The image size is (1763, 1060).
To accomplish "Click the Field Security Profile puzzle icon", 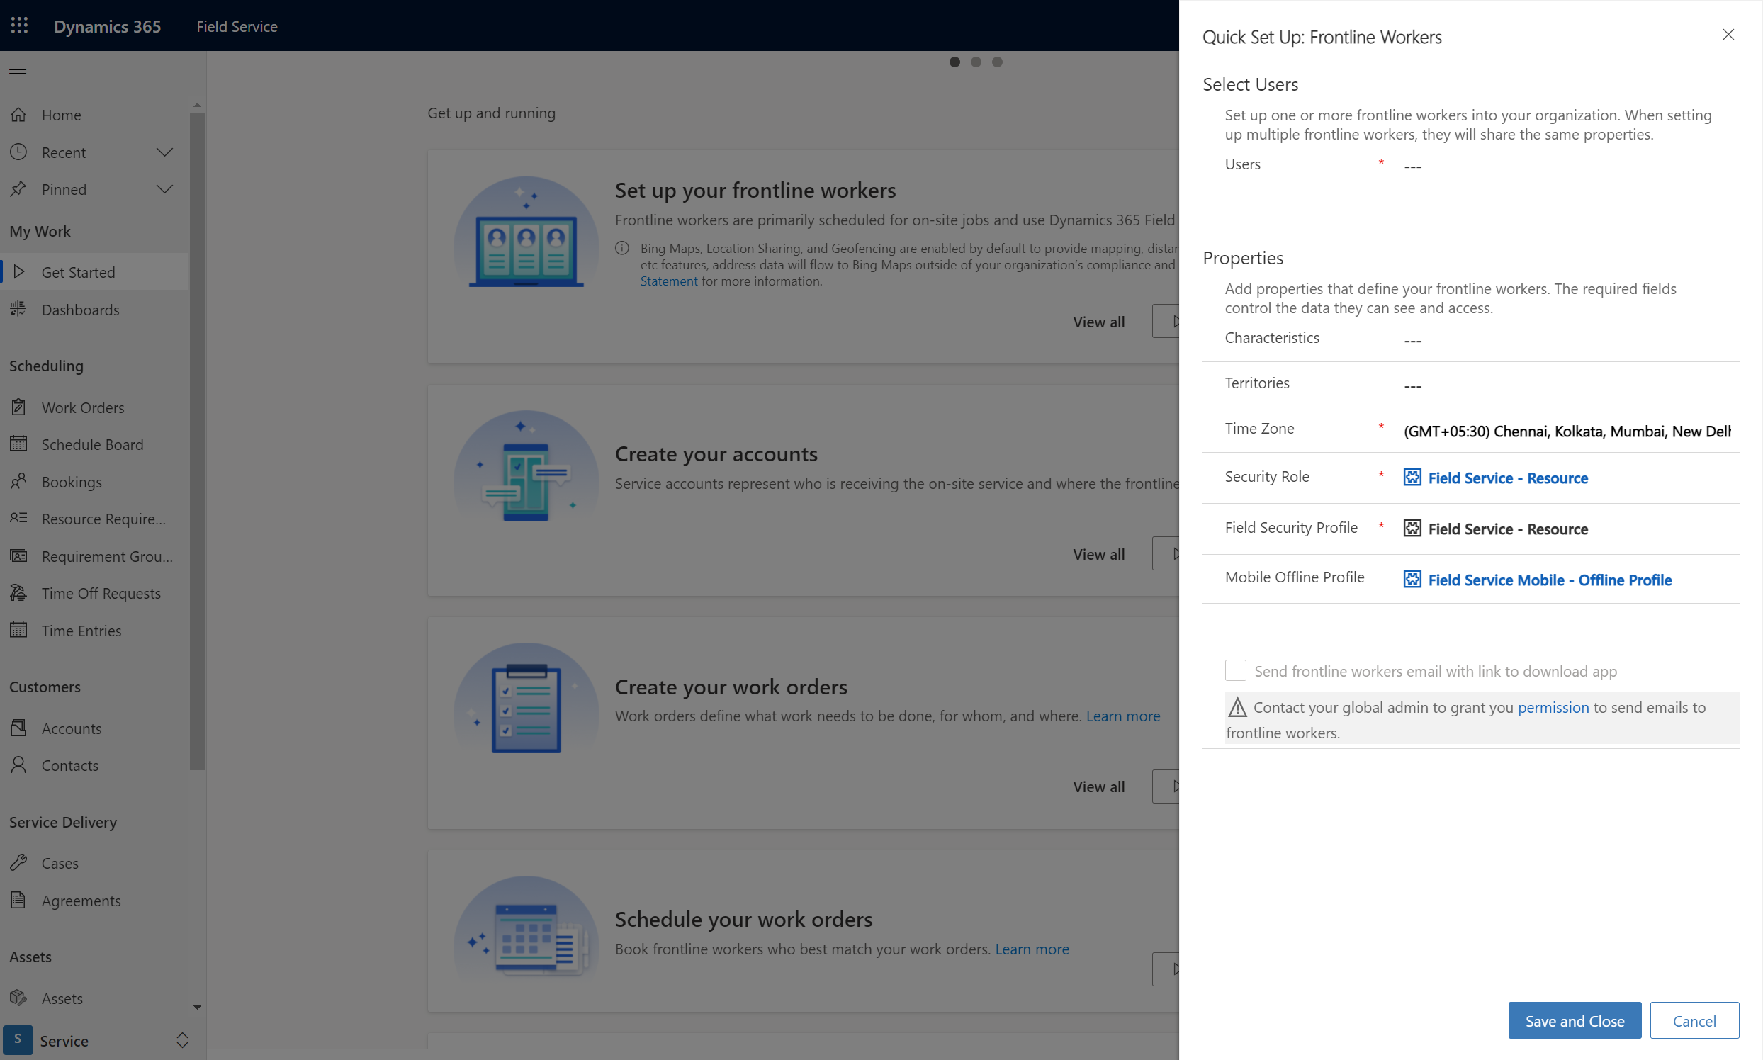I will coord(1412,528).
